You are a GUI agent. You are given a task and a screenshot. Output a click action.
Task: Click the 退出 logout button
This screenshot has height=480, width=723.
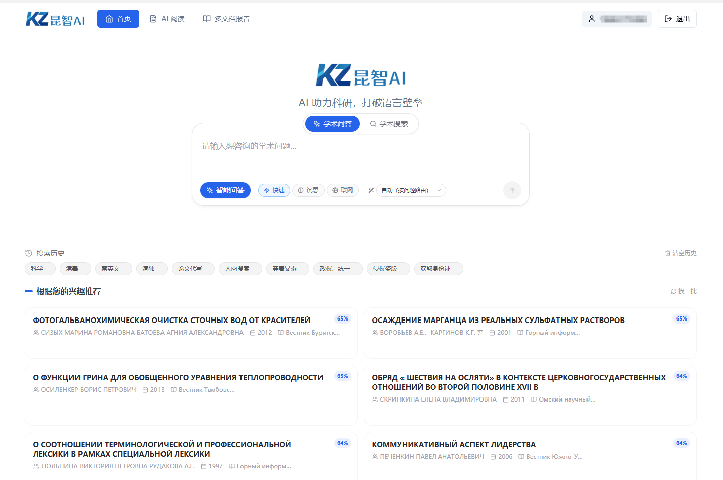click(677, 19)
